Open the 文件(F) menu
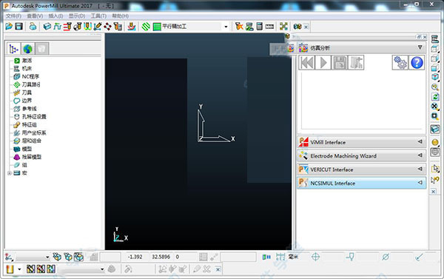444x279 pixels. [13, 16]
